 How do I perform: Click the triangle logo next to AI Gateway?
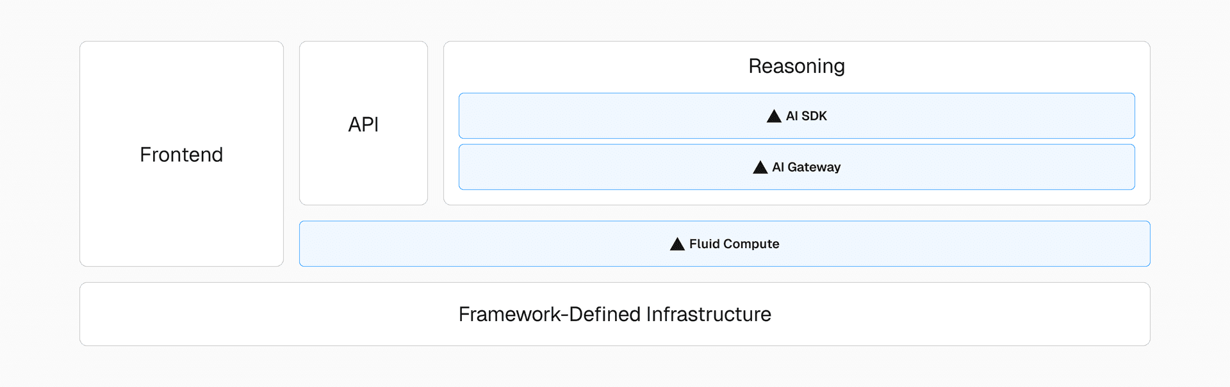pos(760,167)
